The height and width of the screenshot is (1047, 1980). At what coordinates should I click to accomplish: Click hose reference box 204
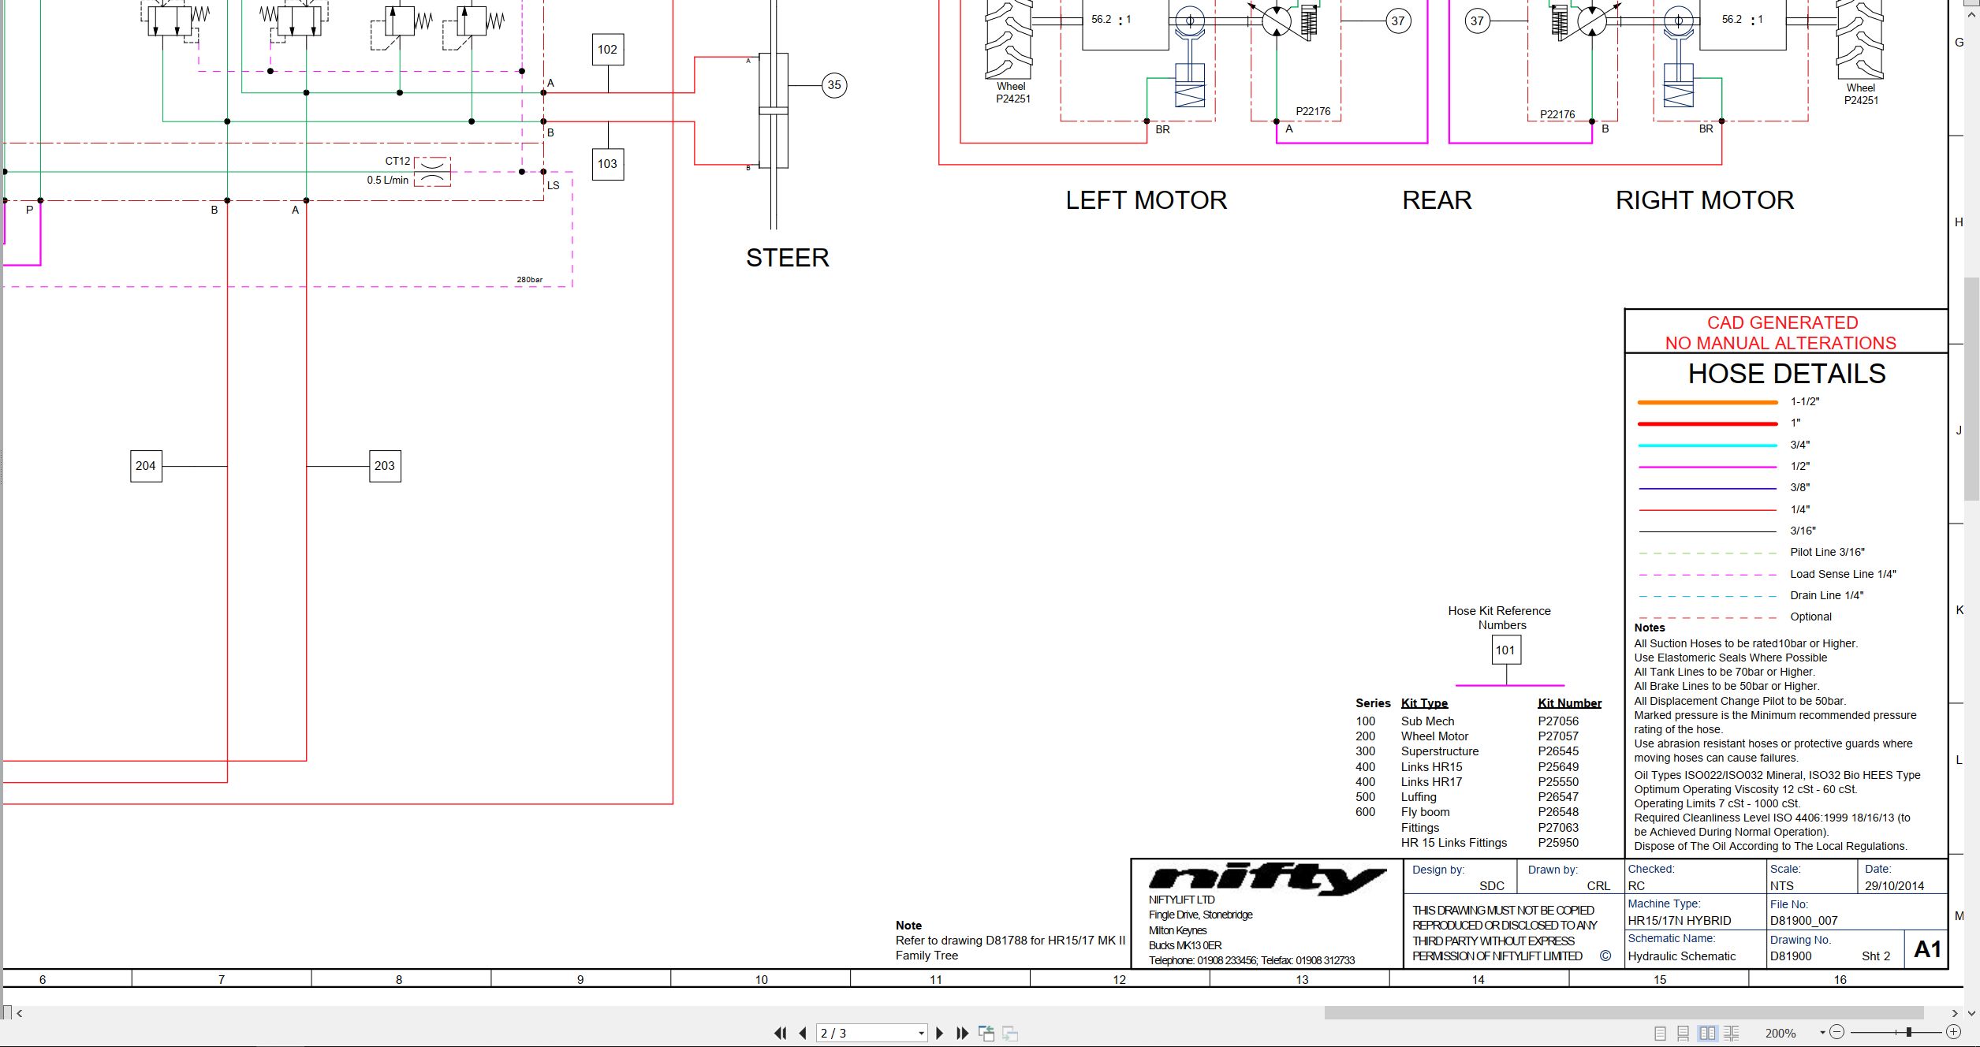coord(146,466)
